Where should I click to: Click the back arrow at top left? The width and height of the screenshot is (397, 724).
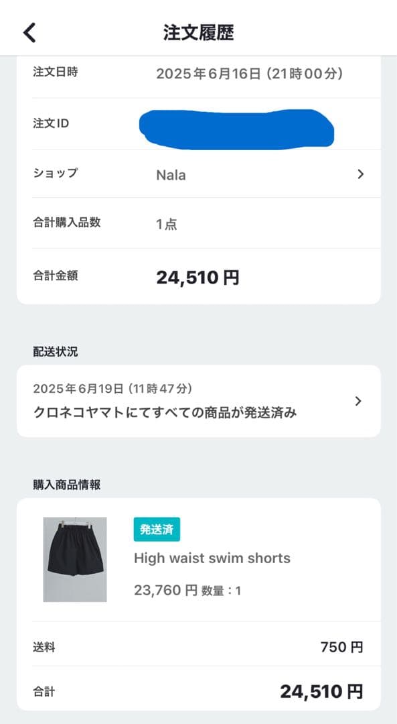pyautogui.click(x=29, y=32)
